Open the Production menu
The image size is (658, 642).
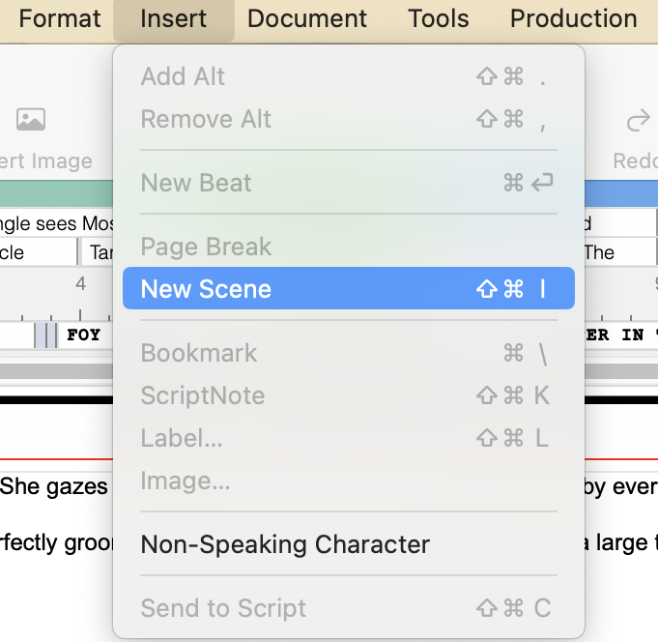574,18
